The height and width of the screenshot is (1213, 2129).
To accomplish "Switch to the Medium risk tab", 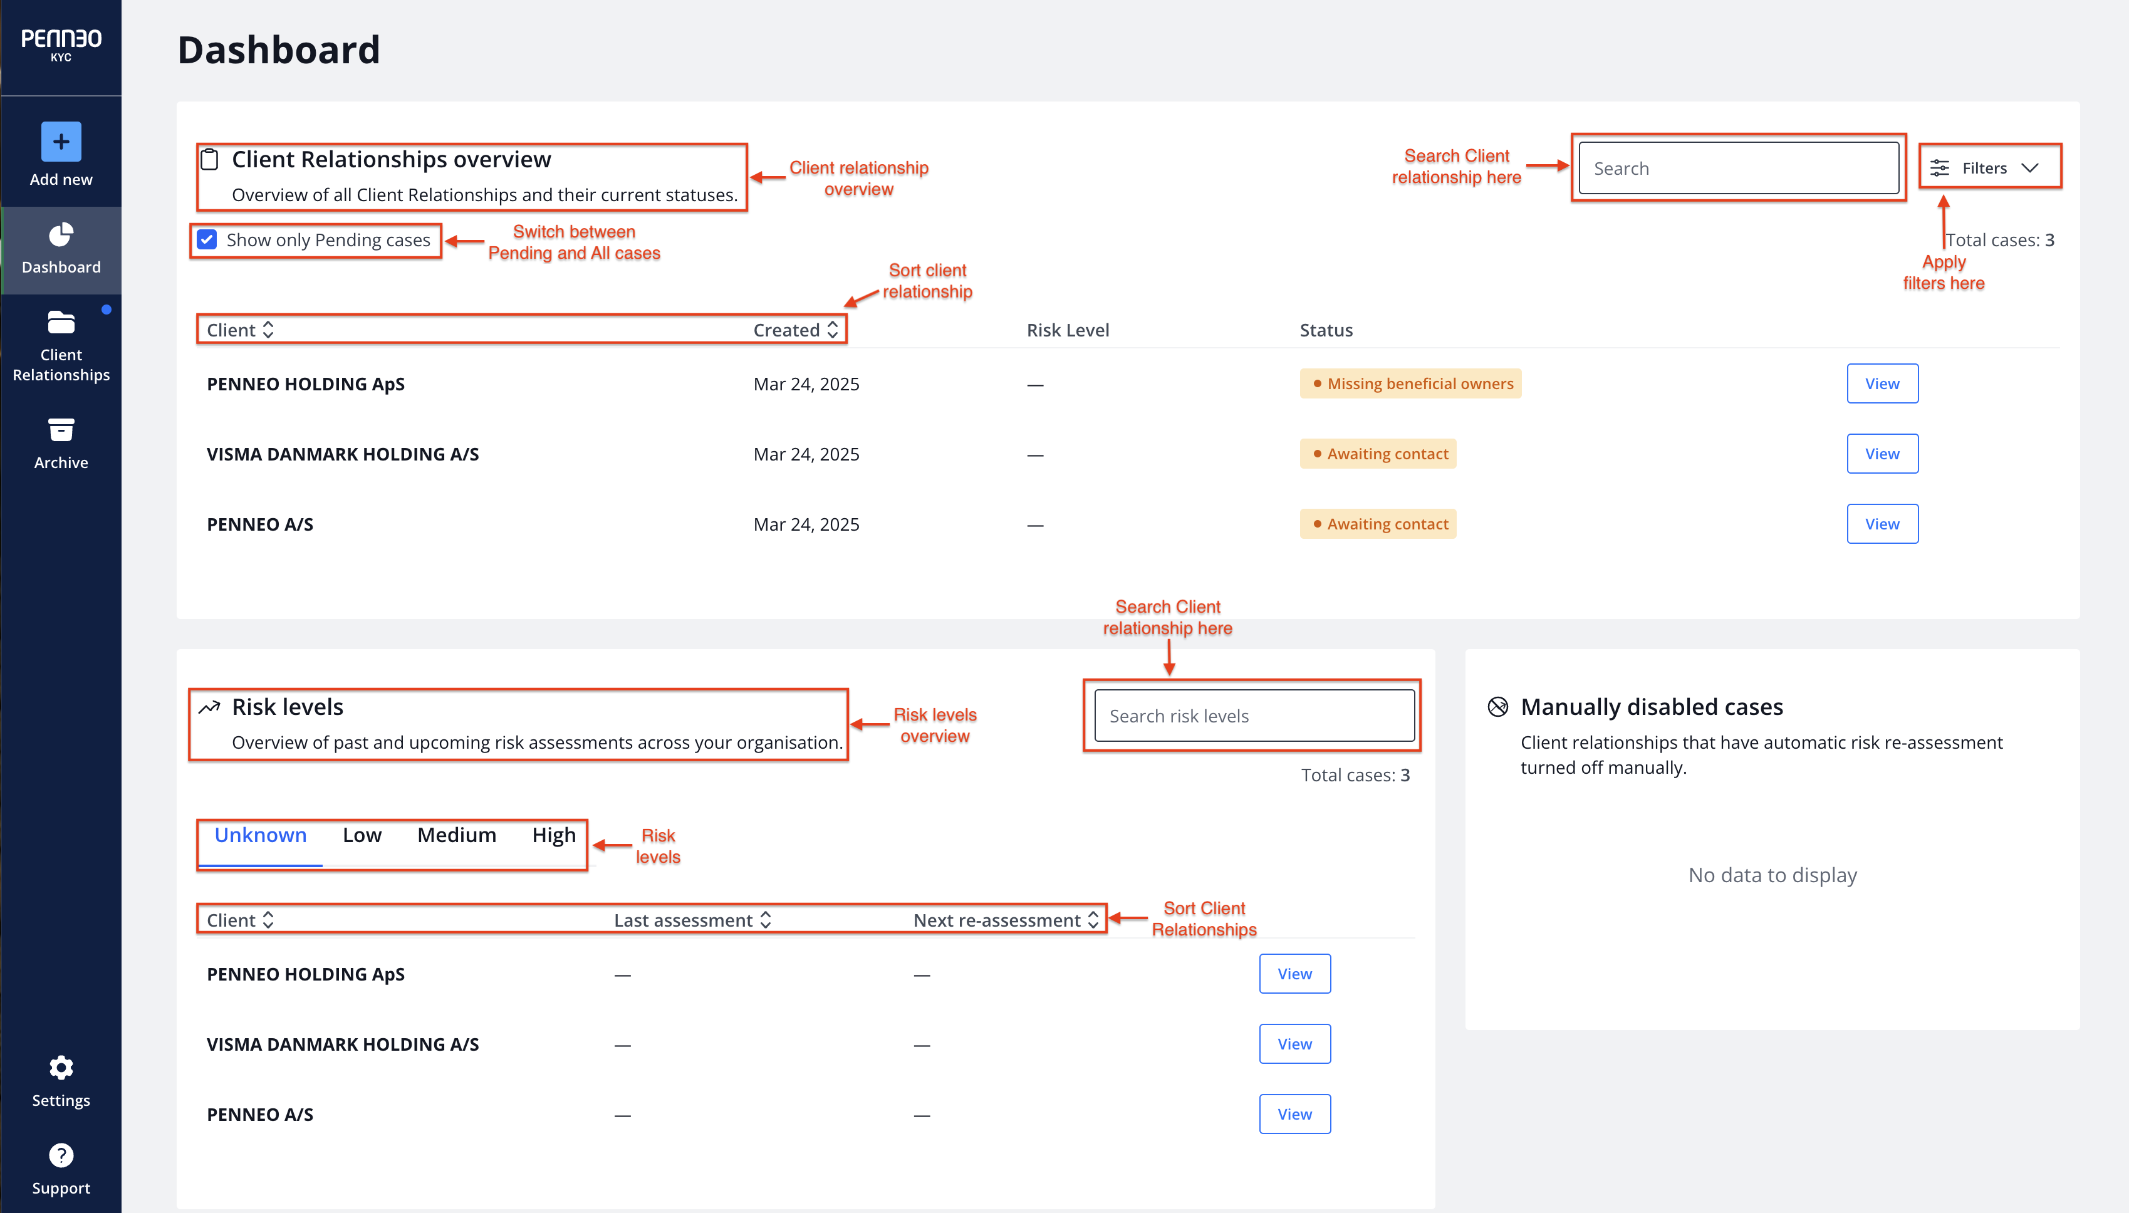I will [457, 836].
